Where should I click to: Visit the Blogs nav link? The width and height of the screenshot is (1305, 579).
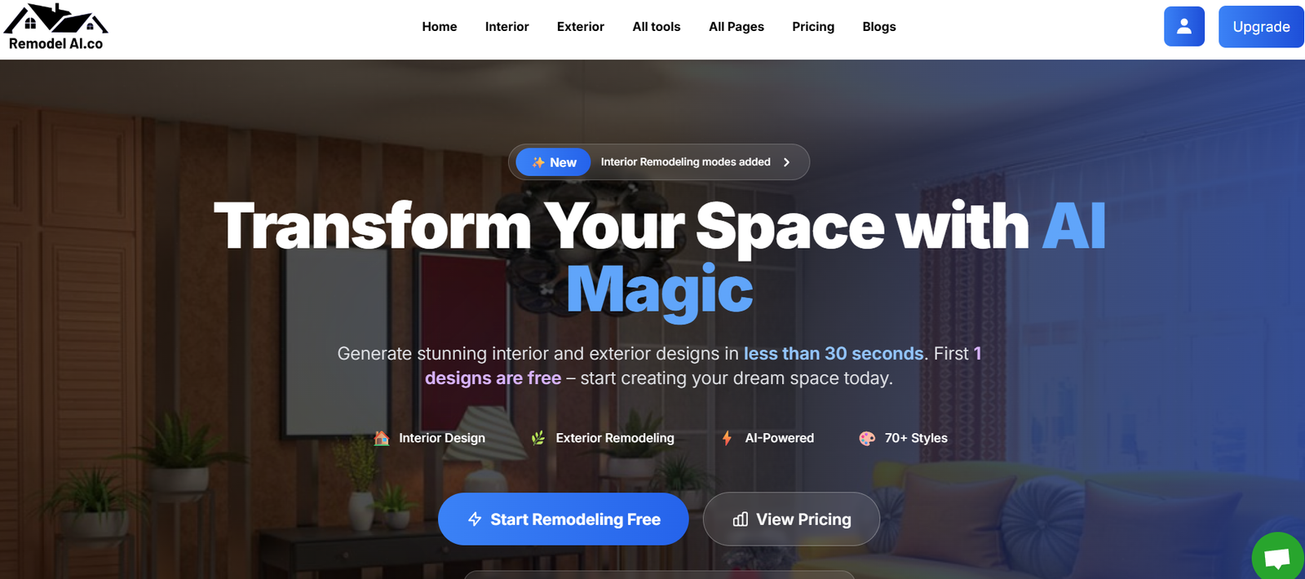(x=878, y=27)
